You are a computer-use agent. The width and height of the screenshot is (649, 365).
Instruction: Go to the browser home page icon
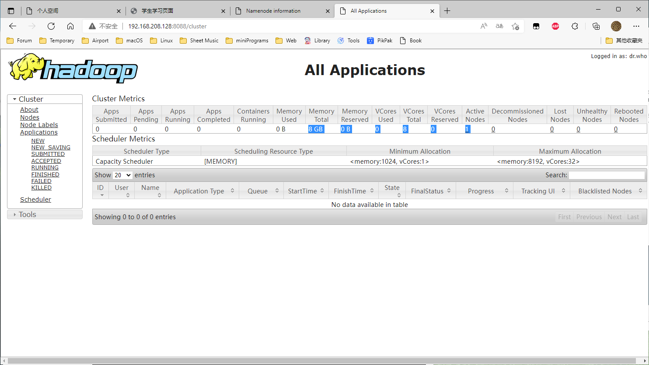(70, 26)
